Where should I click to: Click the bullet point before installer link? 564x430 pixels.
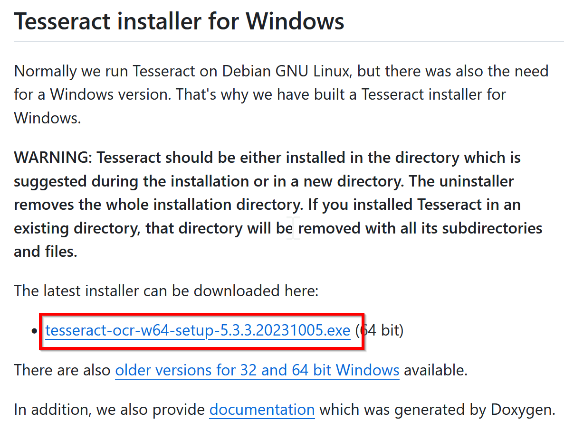click(x=34, y=331)
